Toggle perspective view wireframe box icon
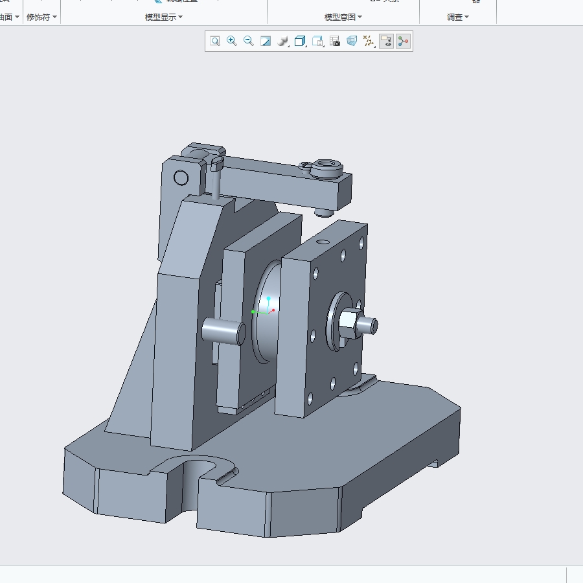The image size is (583, 583). coord(352,41)
